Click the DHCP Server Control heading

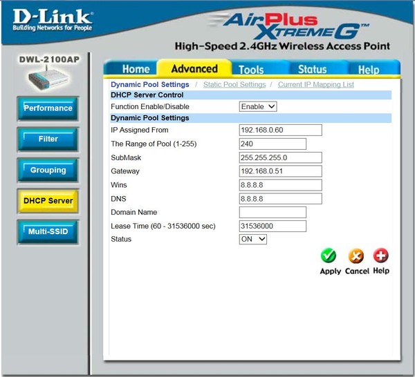pos(147,95)
